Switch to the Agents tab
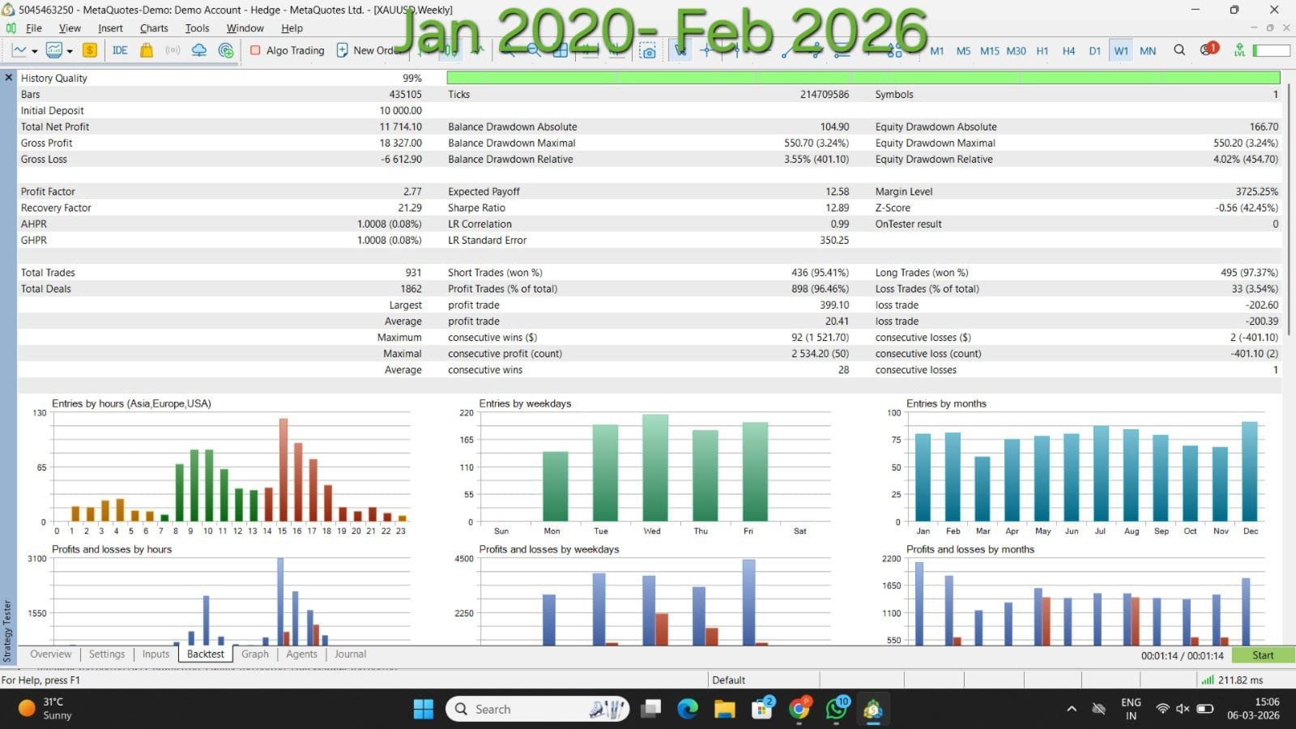Viewport: 1296px width, 729px height. 301,654
